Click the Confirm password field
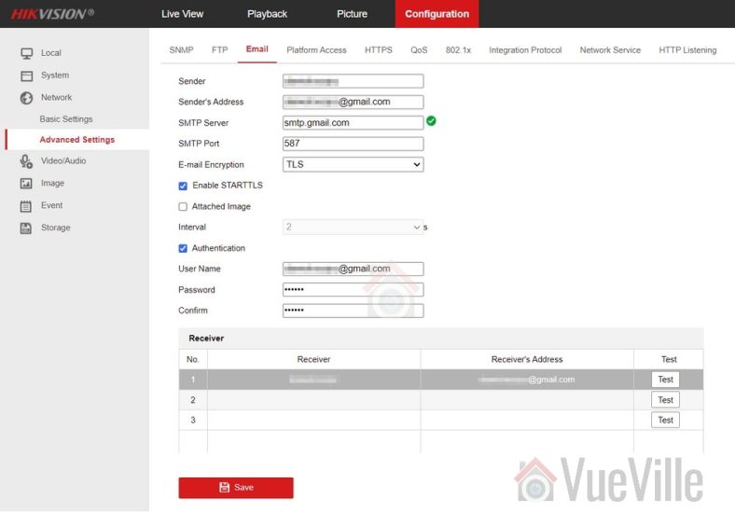 coord(353,311)
